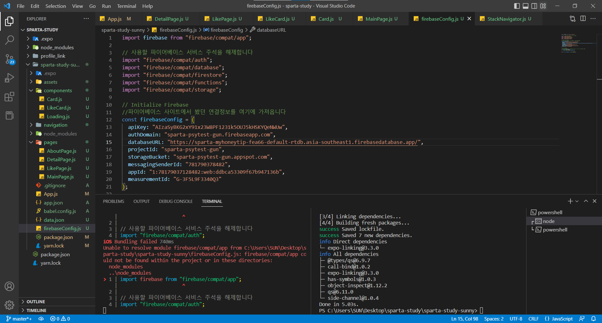Toggle the bottom panel layout icon
The image size is (602, 323).
click(525, 6)
